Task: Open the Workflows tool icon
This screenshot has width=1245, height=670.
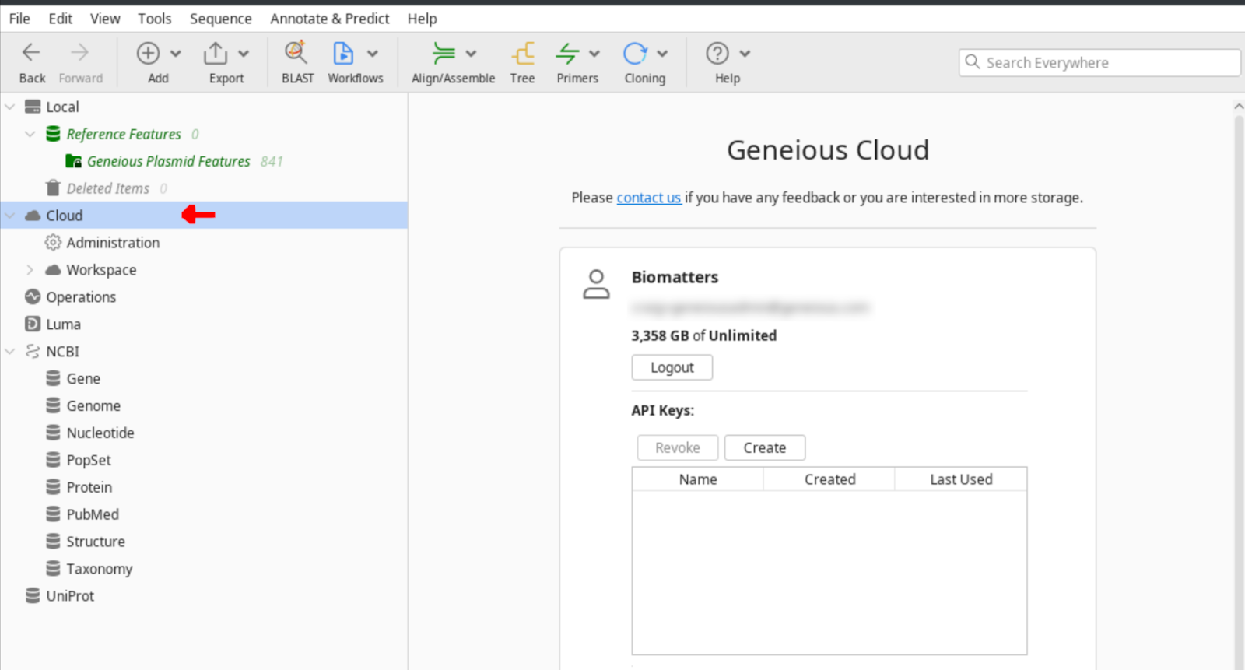Action: [343, 53]
